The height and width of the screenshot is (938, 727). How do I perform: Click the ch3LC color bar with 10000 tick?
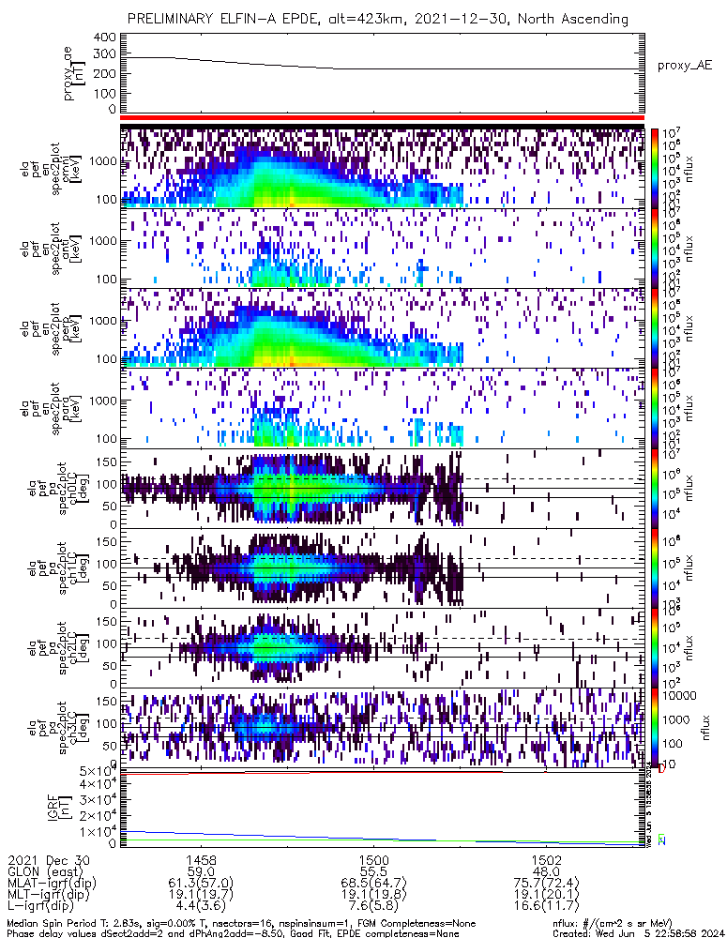655,728
